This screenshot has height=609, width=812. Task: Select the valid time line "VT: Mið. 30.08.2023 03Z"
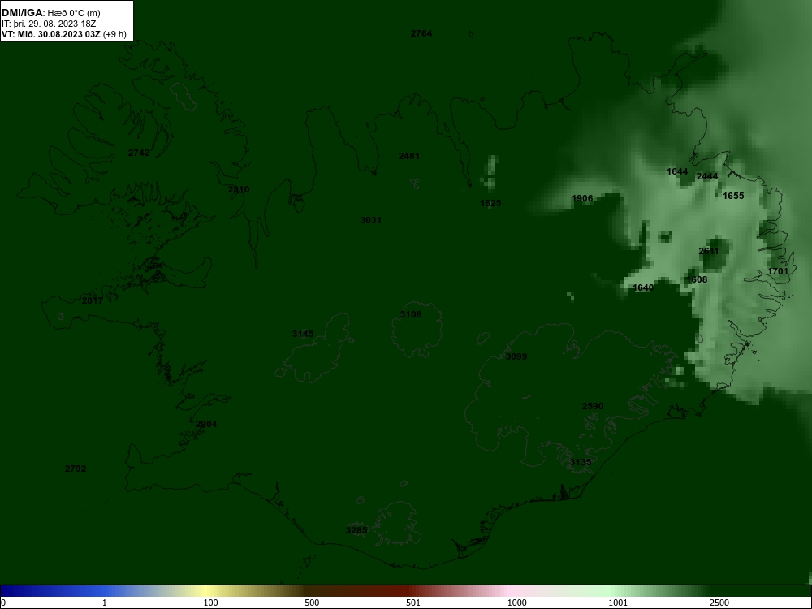tap(50, 35)
